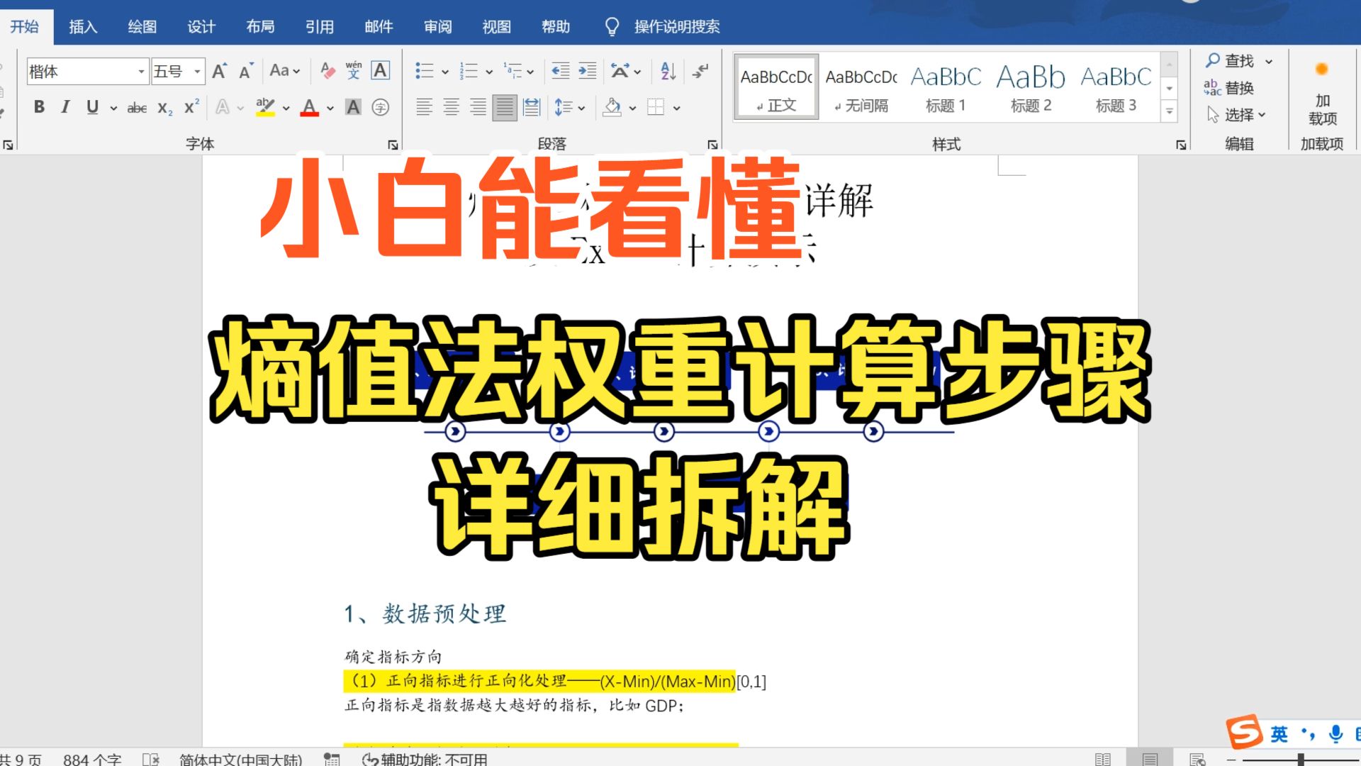Switch Sogou input to English mode

click(x=1279, y=733)
